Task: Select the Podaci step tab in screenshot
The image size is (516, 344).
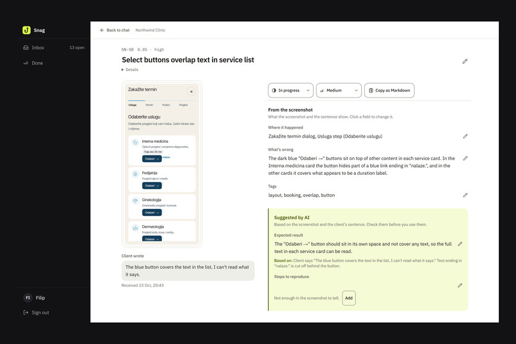Action: coord(166,105)
